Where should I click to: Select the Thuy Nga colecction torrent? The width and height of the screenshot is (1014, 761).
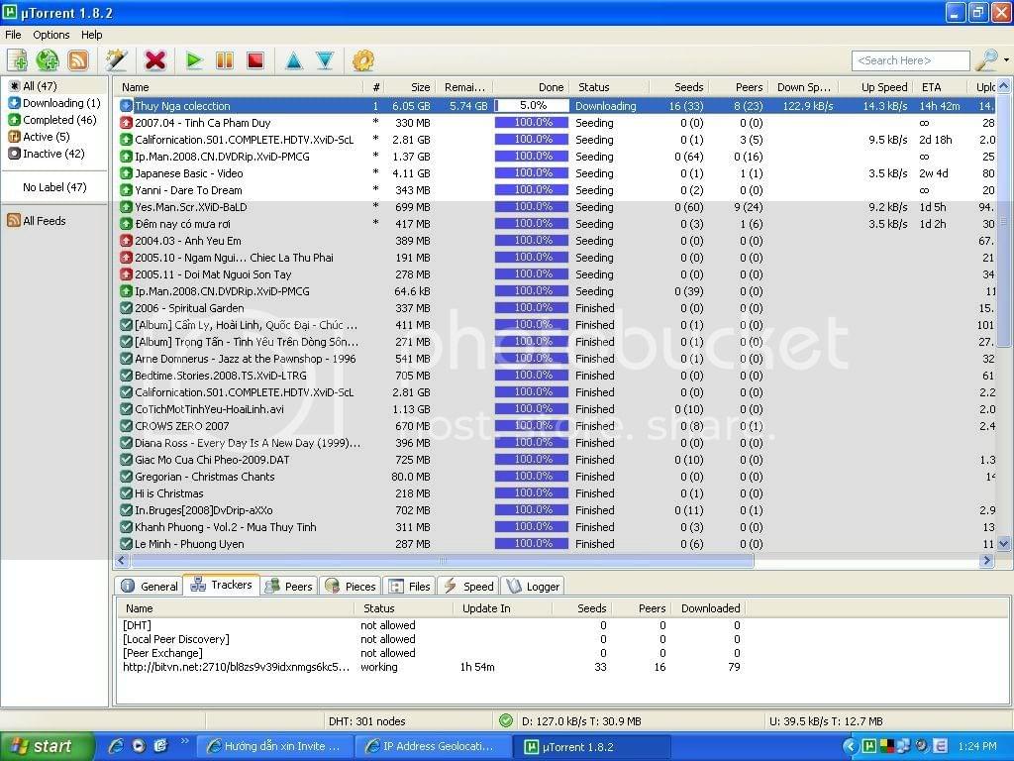pyautogui.click(x=557, y=105)
